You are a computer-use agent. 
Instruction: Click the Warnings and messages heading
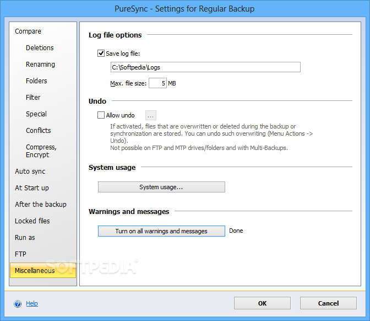pos(129,211)
